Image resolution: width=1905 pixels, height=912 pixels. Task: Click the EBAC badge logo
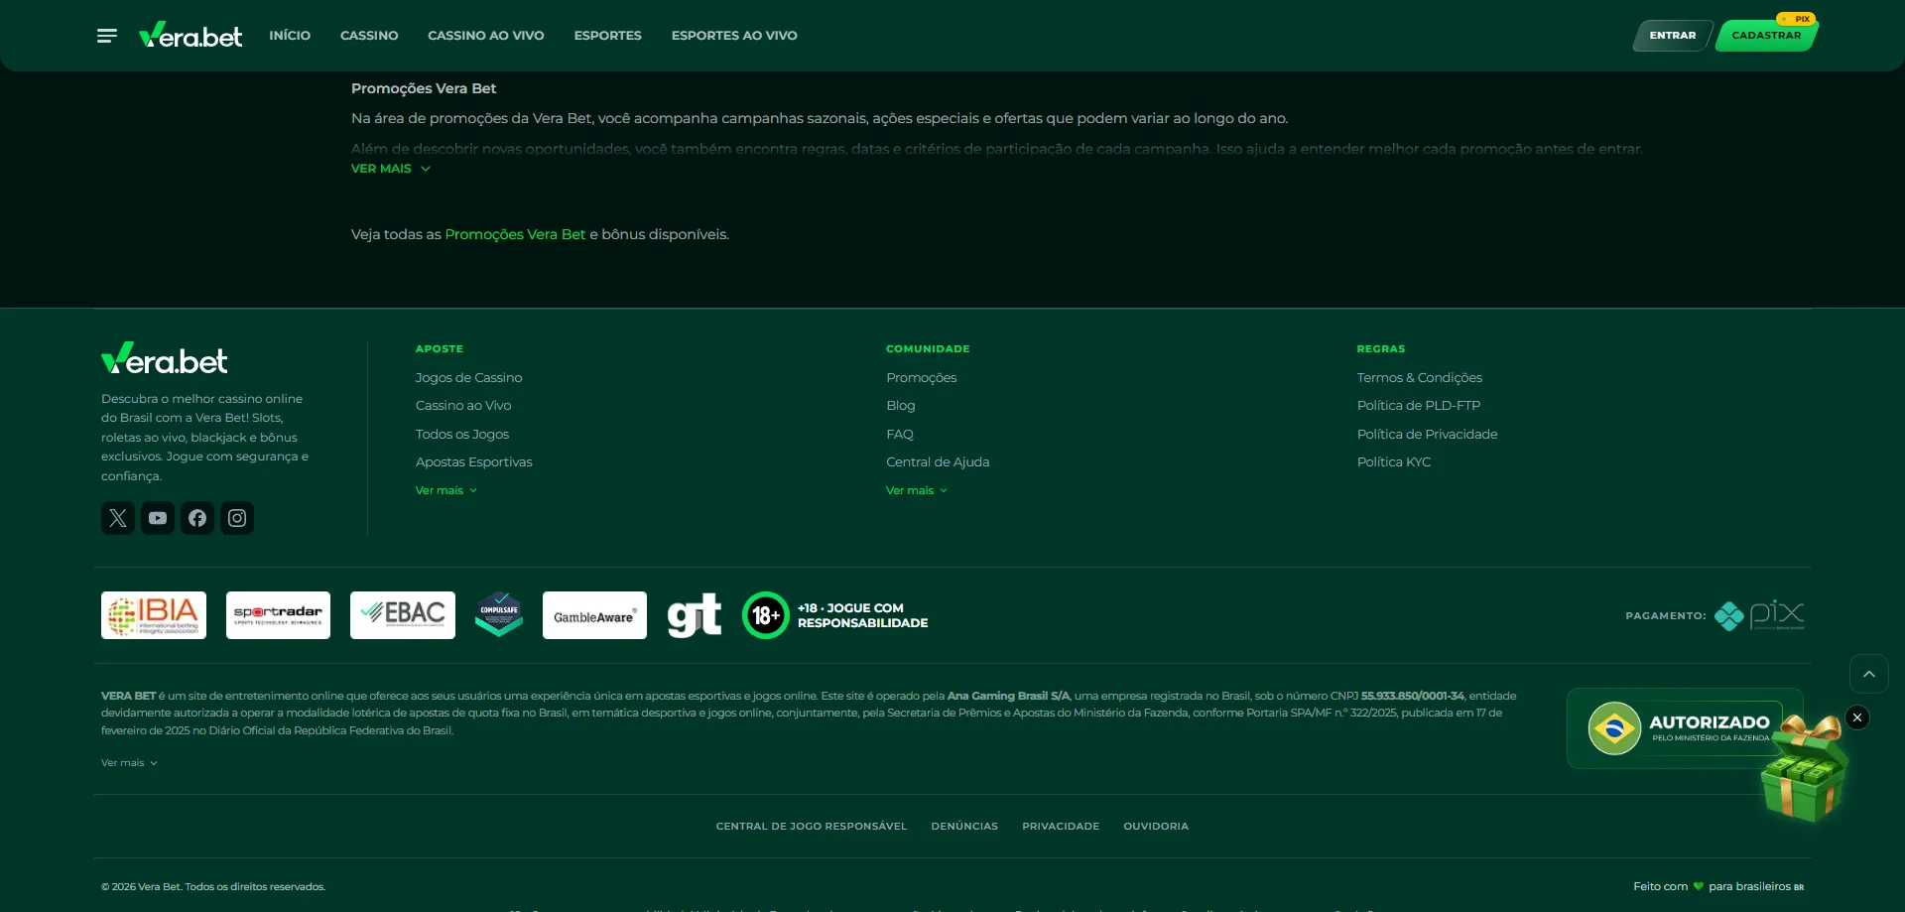tap(403, 615)
